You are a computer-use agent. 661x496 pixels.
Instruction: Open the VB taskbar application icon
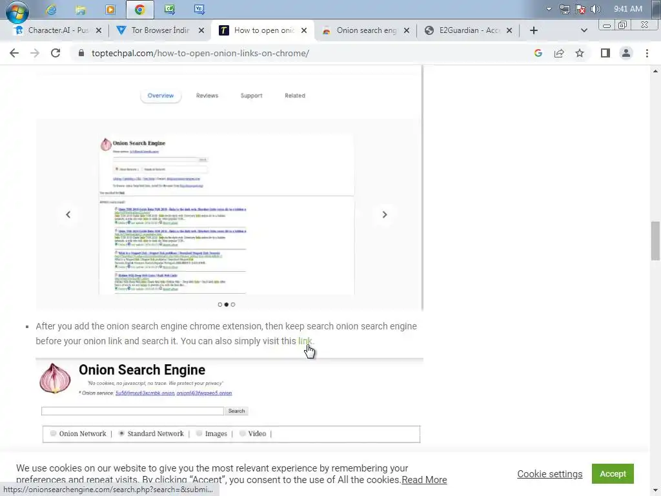(x=199, y=9)
